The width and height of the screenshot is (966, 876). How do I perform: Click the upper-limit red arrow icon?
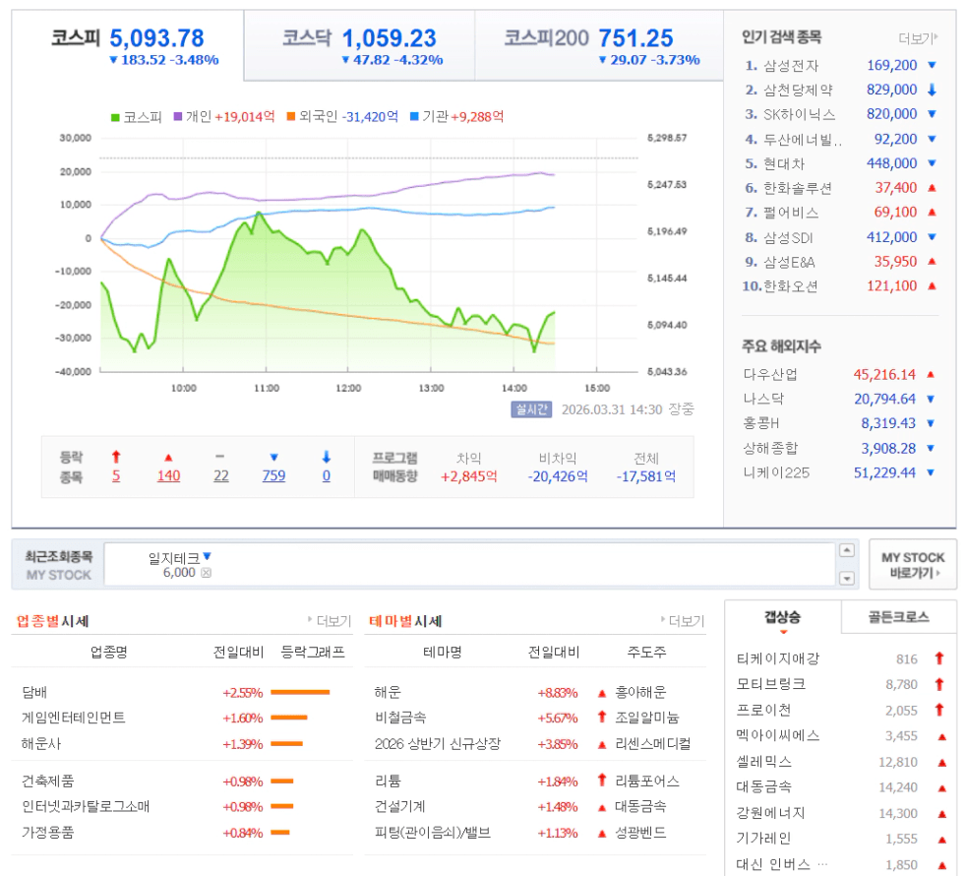(x=116, y=457)
